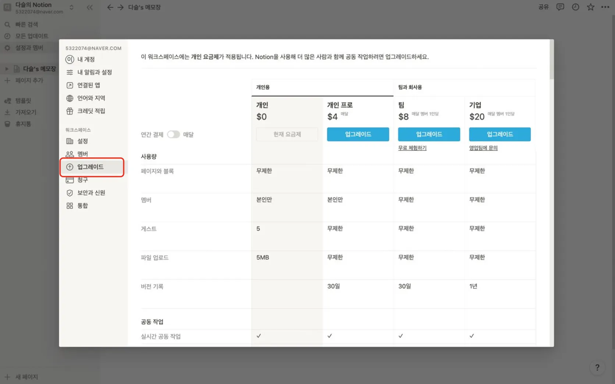Upgrade to 기업 plan
The width and height of the screenshot is (615, 384).
(x=500, y=134)
